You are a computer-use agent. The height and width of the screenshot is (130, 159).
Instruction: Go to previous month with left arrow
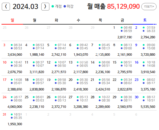tap(6, 7)
